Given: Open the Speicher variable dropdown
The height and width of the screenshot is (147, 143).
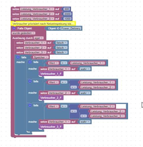Looking at the screenshot, I should tap(41, 57).
